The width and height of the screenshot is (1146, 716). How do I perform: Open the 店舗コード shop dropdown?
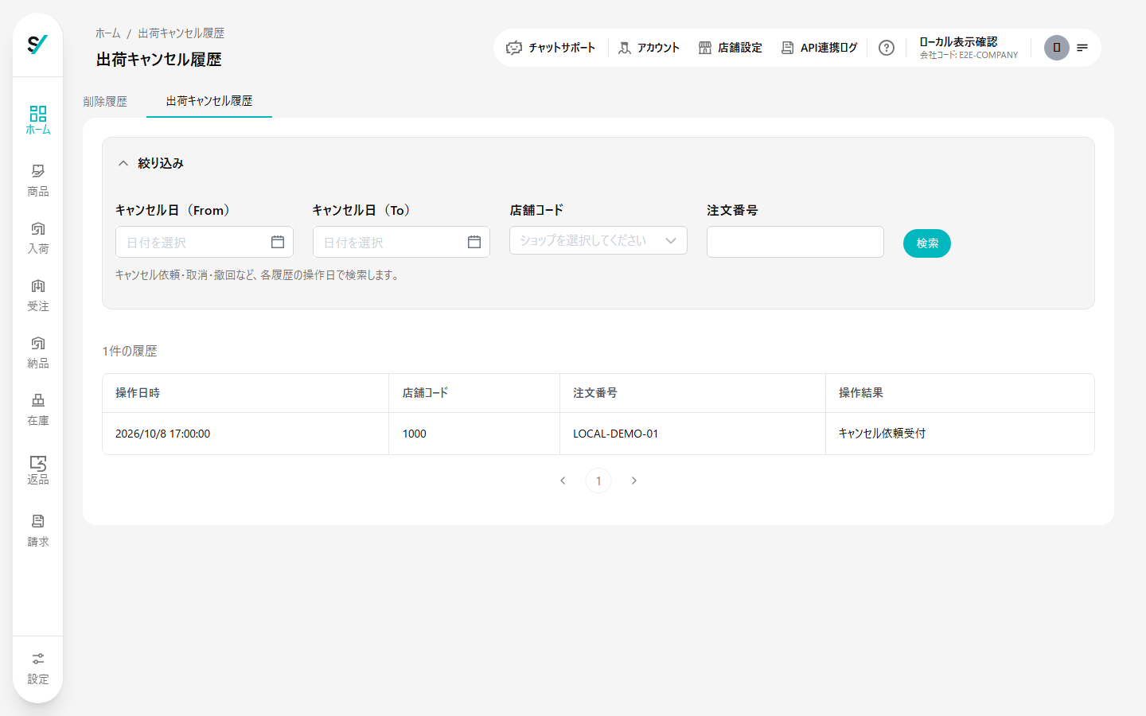point(598,240)
